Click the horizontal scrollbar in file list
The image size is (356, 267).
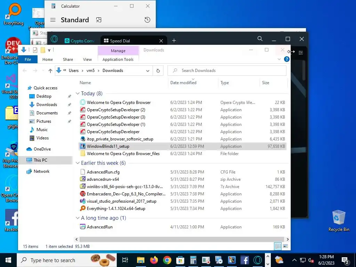tap(181, 239)
